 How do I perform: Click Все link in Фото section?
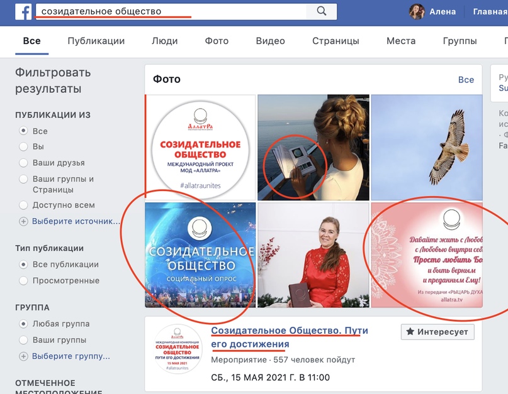(466, 80)
